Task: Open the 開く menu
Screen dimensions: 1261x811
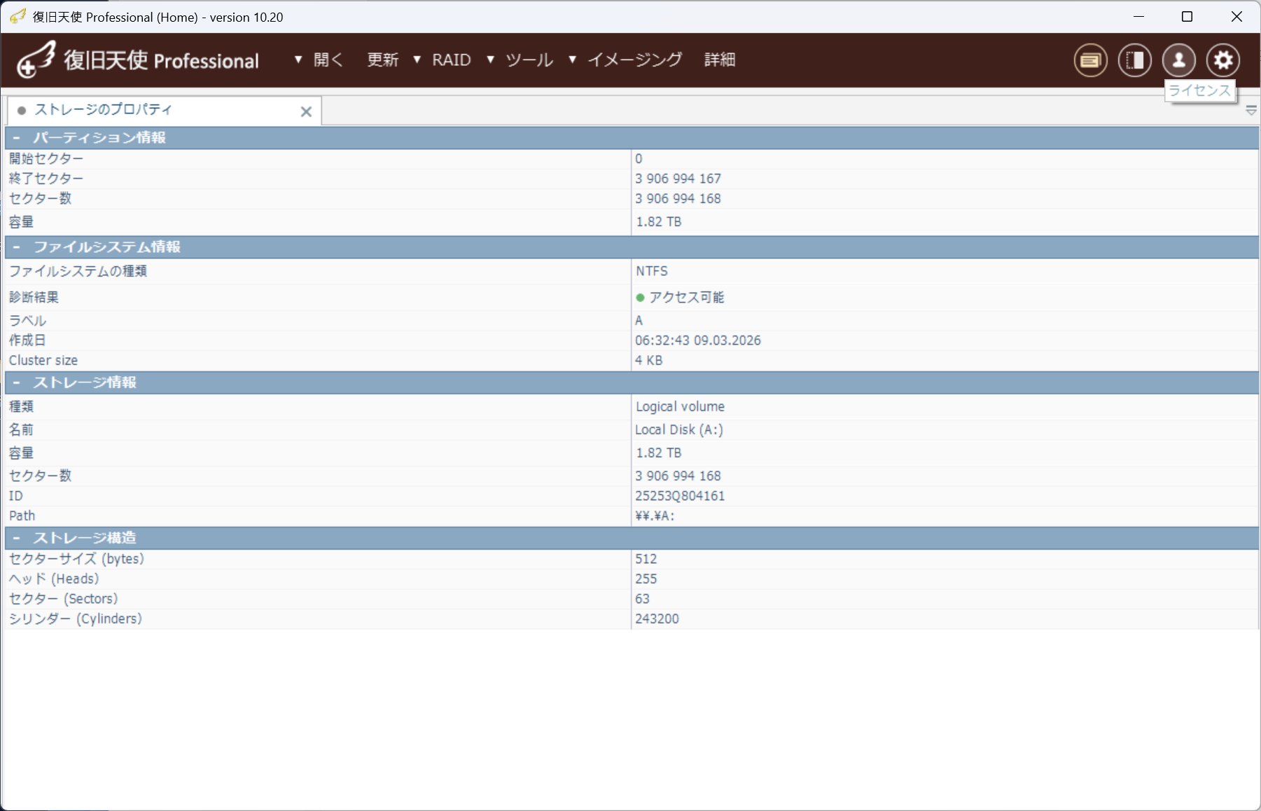Action: (x=328, y=60)
